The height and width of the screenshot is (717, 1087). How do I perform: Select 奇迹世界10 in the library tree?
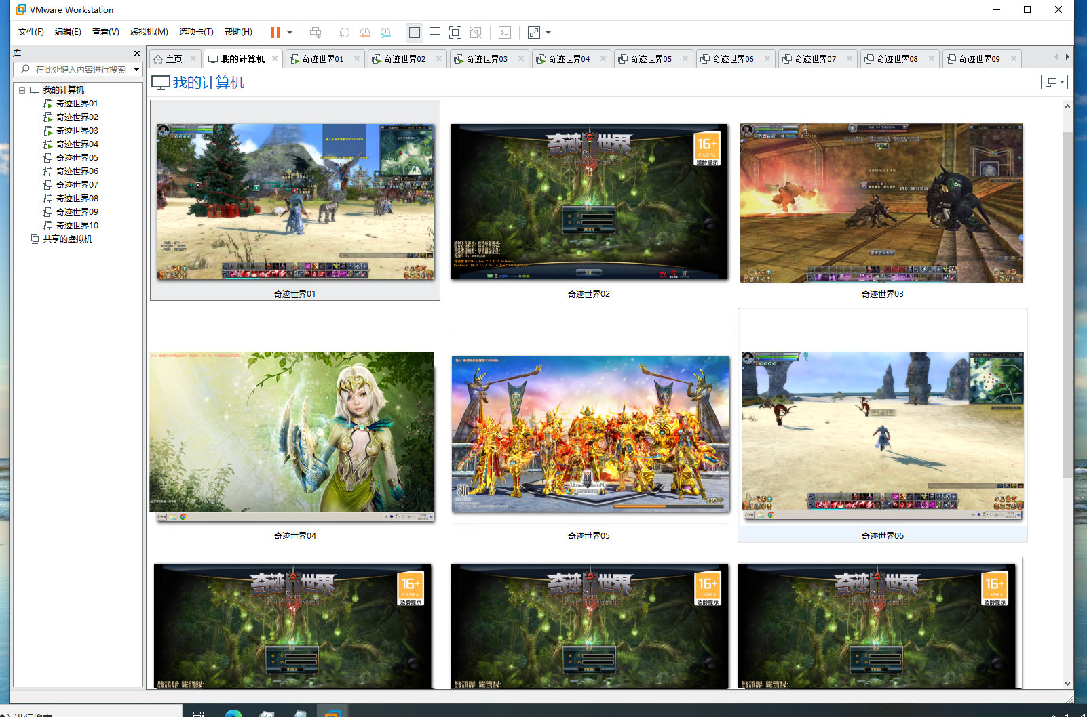77,225
